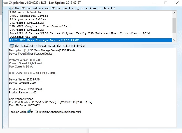Click the drive icon in the Device Type line
The height and width of the screenshot is (133, 182).
[x=29, y=53]
